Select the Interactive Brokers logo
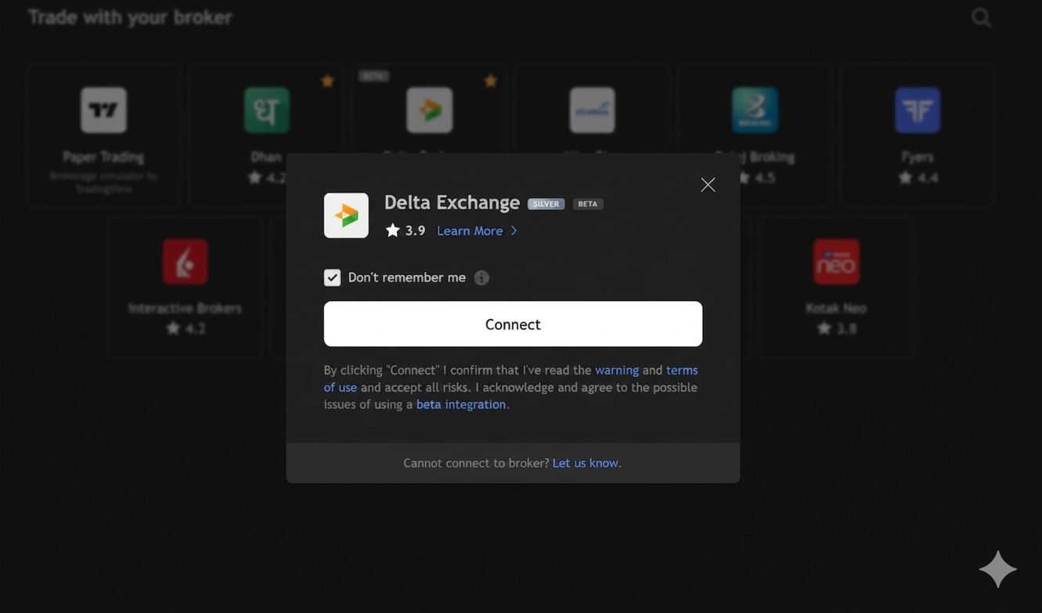The image size is (1042, 613). (x=185, y=261)
